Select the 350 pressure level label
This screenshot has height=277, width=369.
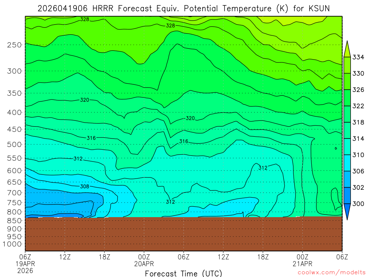point(14,93)
